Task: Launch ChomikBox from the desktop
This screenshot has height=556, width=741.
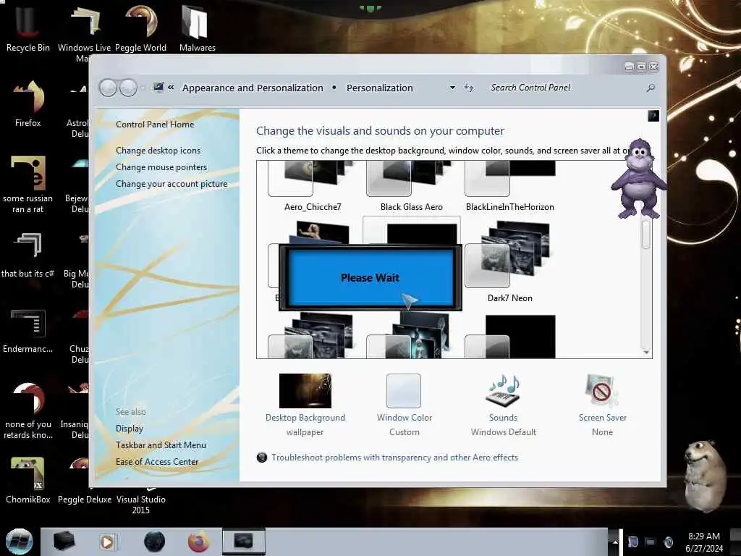Action: [x=28, y=480]
